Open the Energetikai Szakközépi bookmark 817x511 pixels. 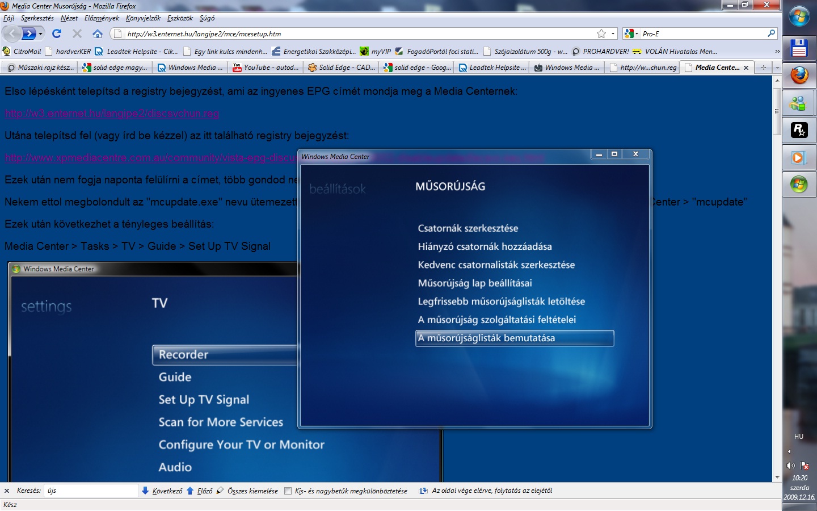(x=314, y=51)
